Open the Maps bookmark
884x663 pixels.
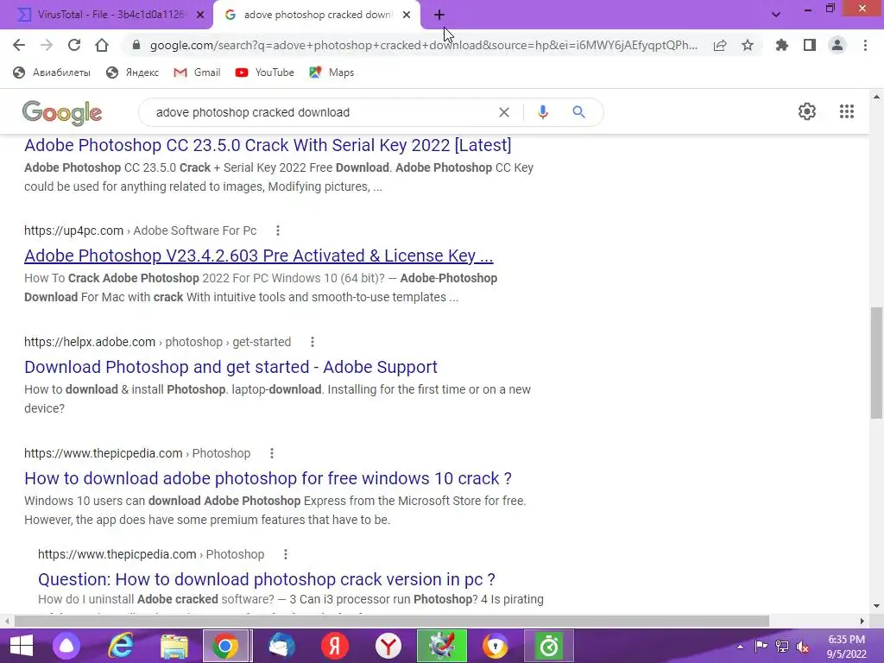(x=331, y=73)
